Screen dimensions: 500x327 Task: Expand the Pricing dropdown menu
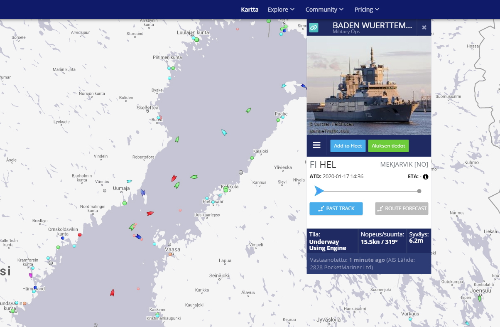(x=367, y=10)
